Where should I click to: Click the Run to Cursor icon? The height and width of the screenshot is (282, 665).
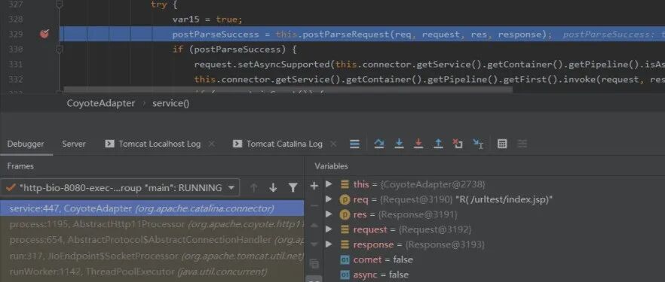click(x=478, y=144)
